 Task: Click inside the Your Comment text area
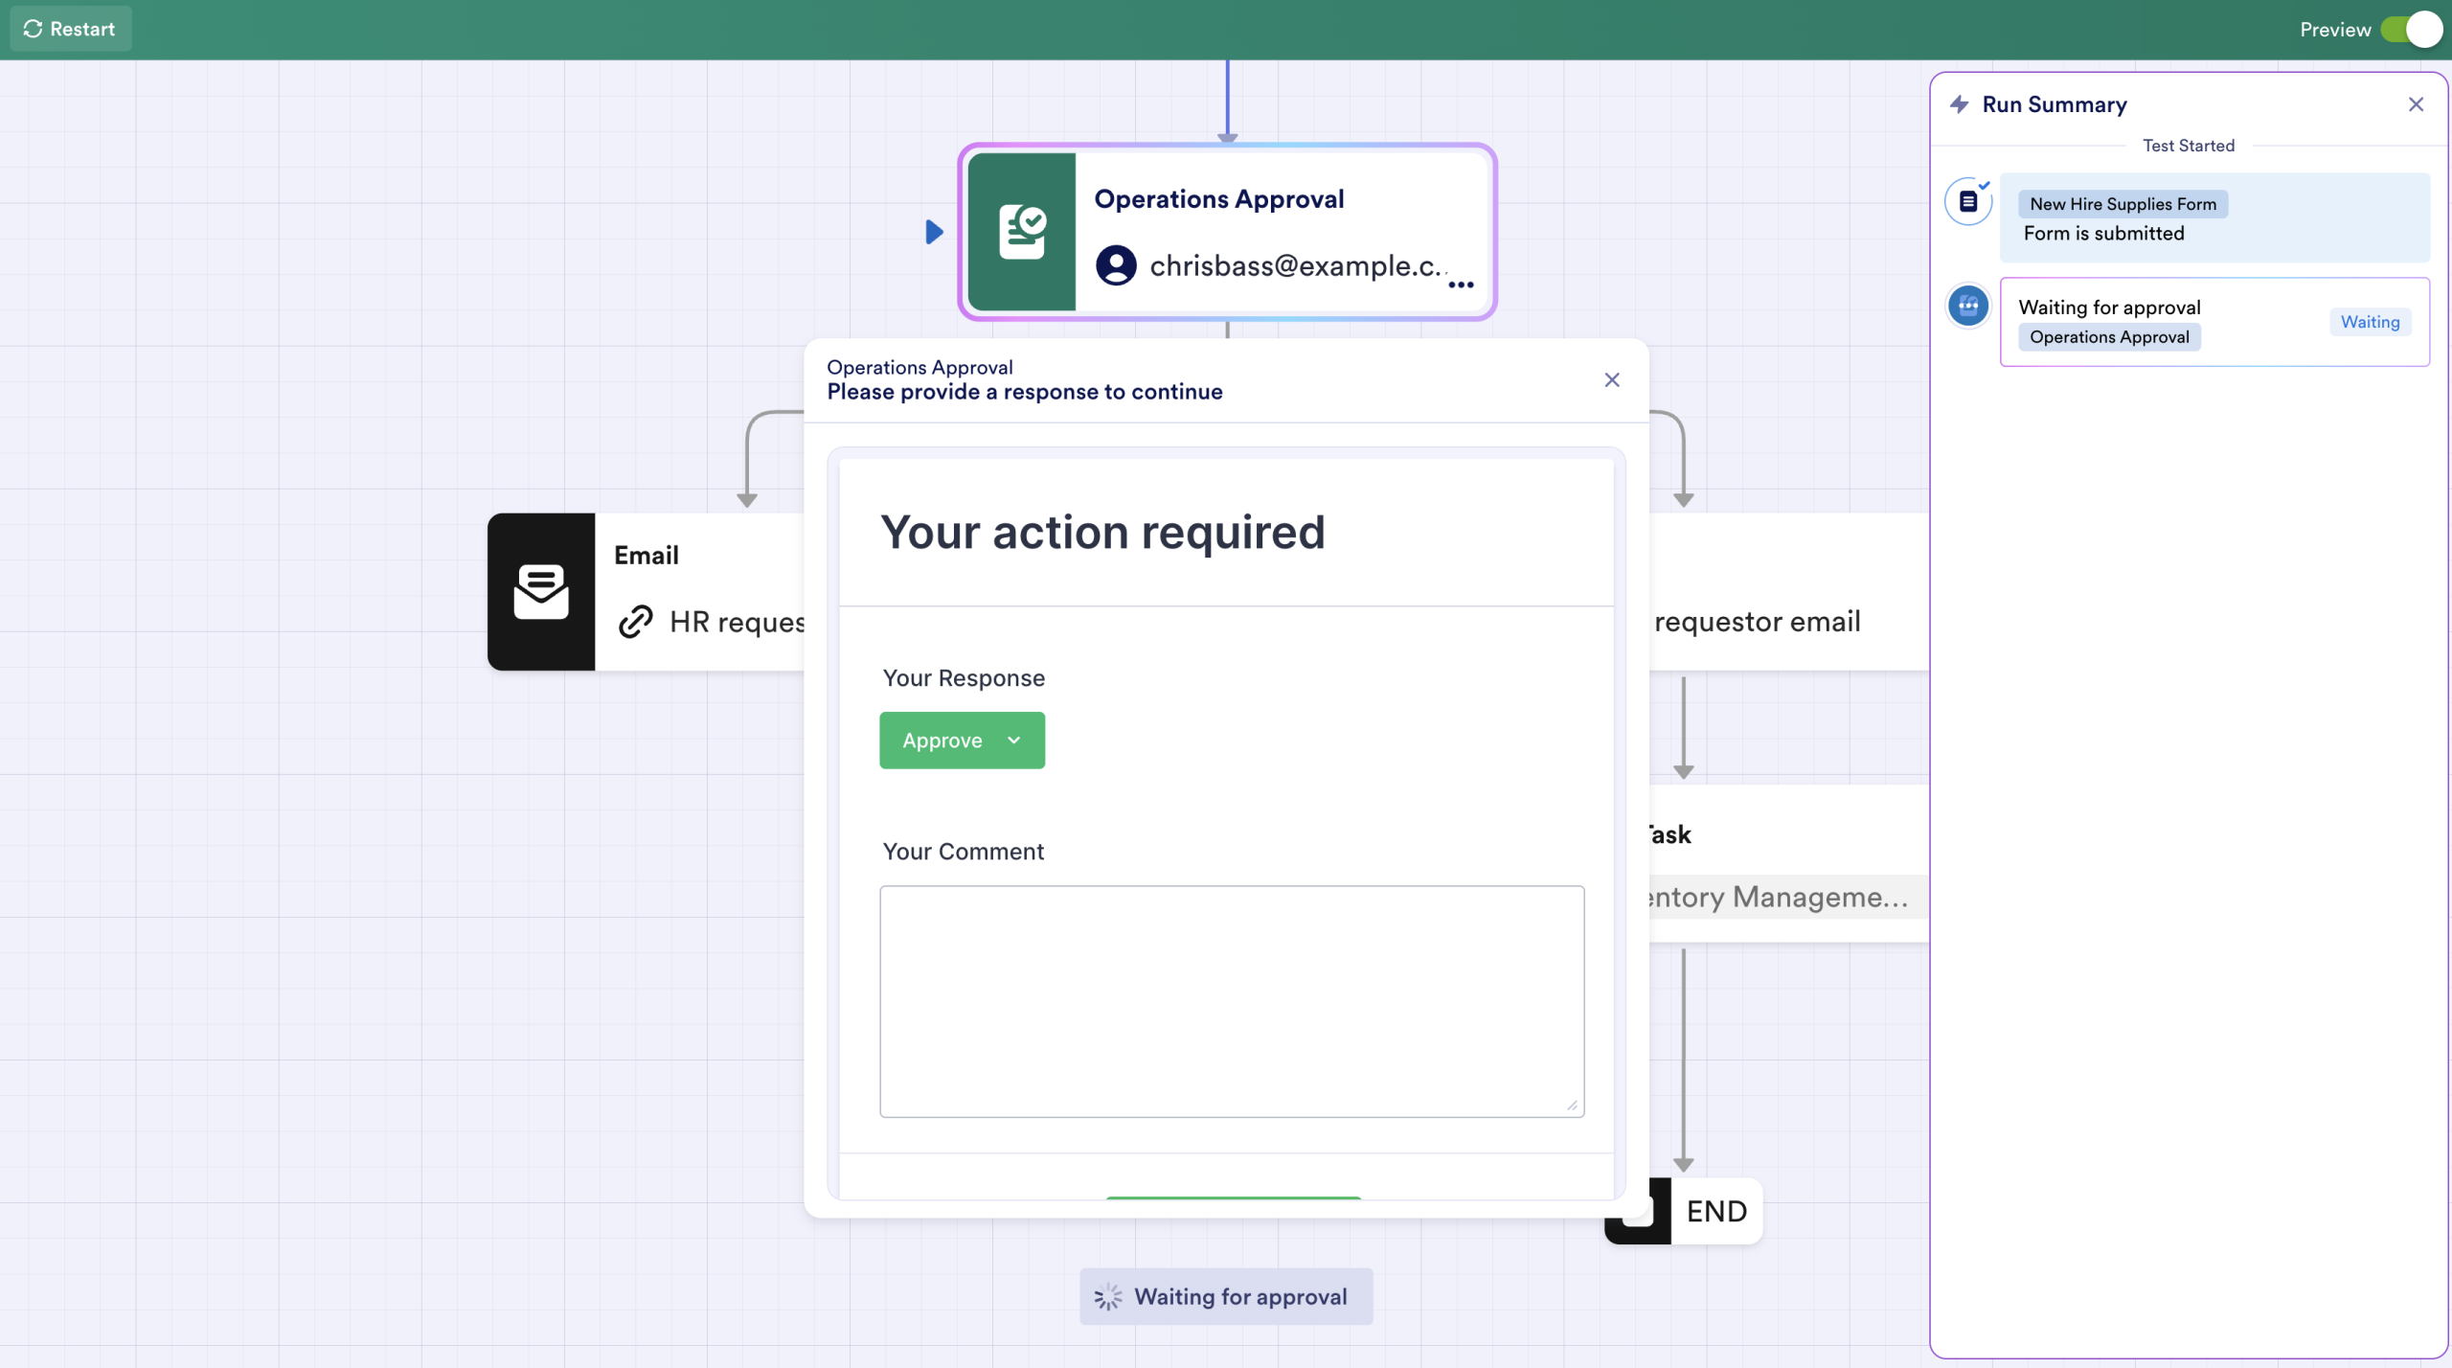pyautogui.click(x=1230, y=1001)
